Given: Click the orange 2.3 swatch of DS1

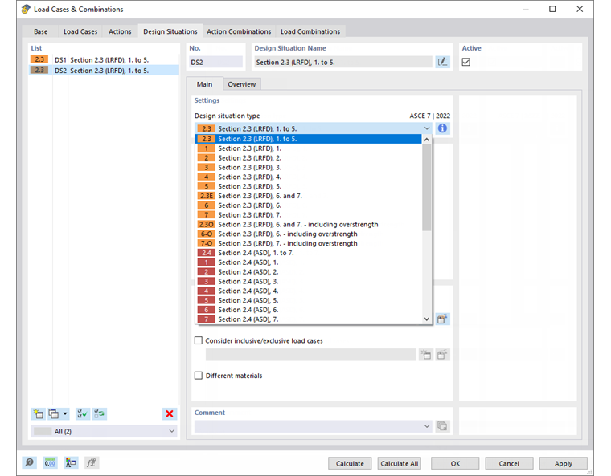Looking at the screenshot, I should click(x=39, y=59).
